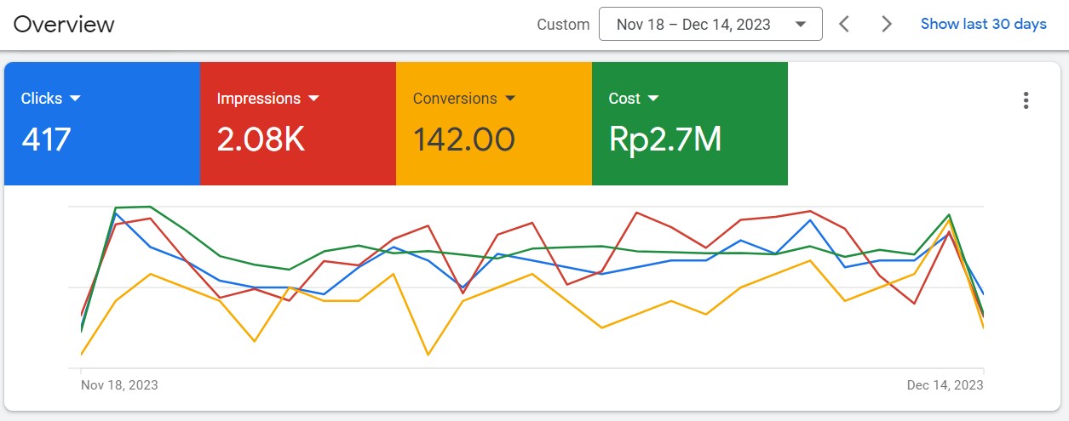This screenshot has width=1069, height=421.
Task: Click the Impressions label text
Action: point(258,99)
